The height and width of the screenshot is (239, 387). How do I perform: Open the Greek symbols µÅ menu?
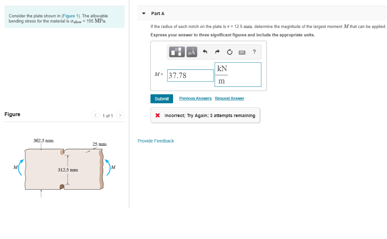tap(192, 52)
